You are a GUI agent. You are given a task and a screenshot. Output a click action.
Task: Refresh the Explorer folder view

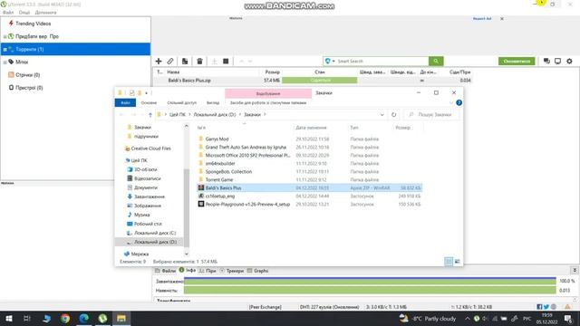pyautogui.click(x=393, y=115)
